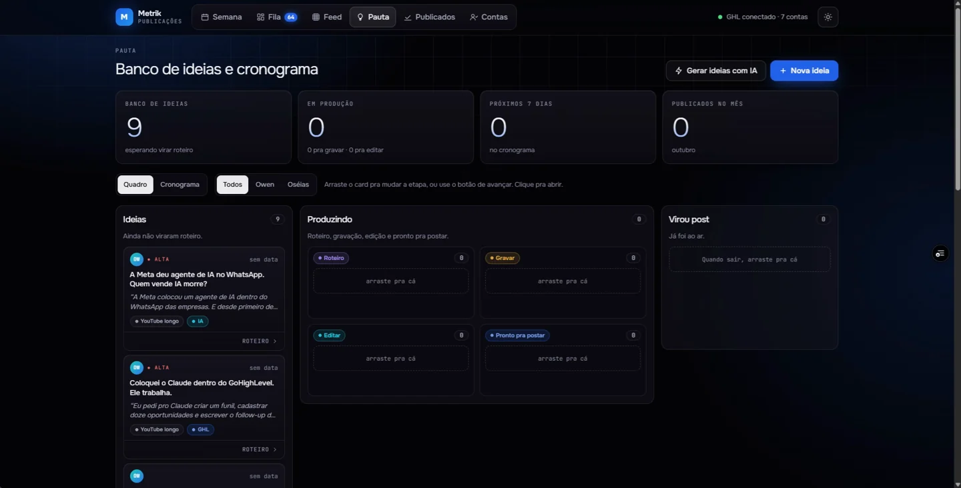Select the Quadro view toggle
This screenshot has width=961, height=488.
point(135,185)
